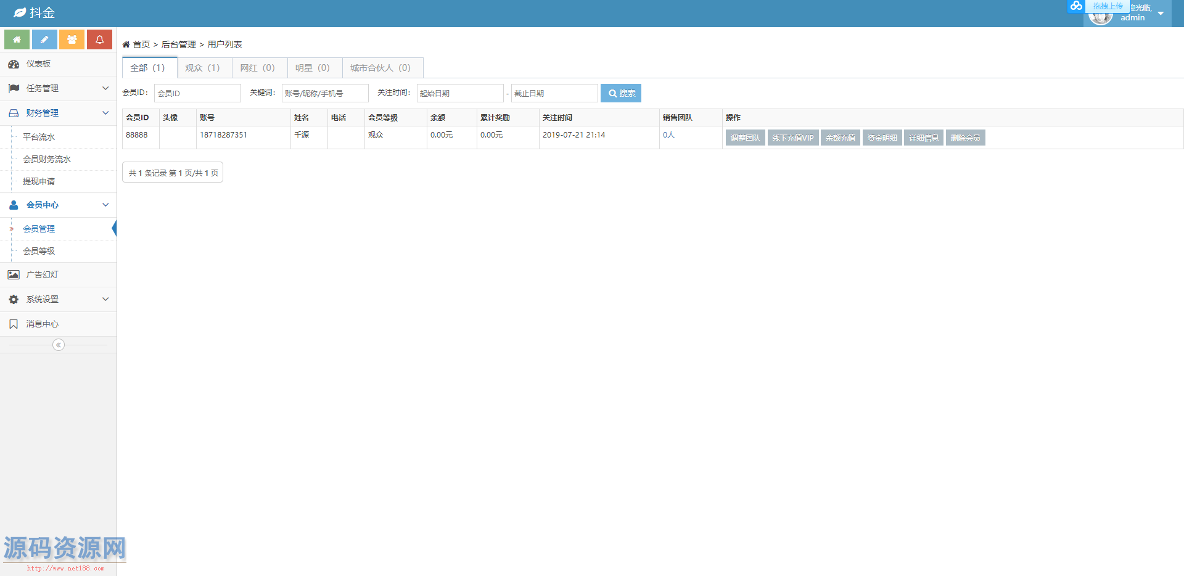Click the red bell notification icon
The height and width of the screenshot is (576, 1184).
[x=99, y=39]
